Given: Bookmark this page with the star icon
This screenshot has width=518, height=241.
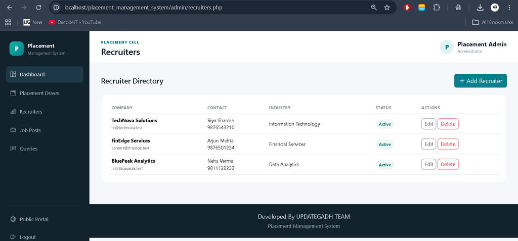Looking at the screenshot, I should pyautogui.click(x=387, y=7).
